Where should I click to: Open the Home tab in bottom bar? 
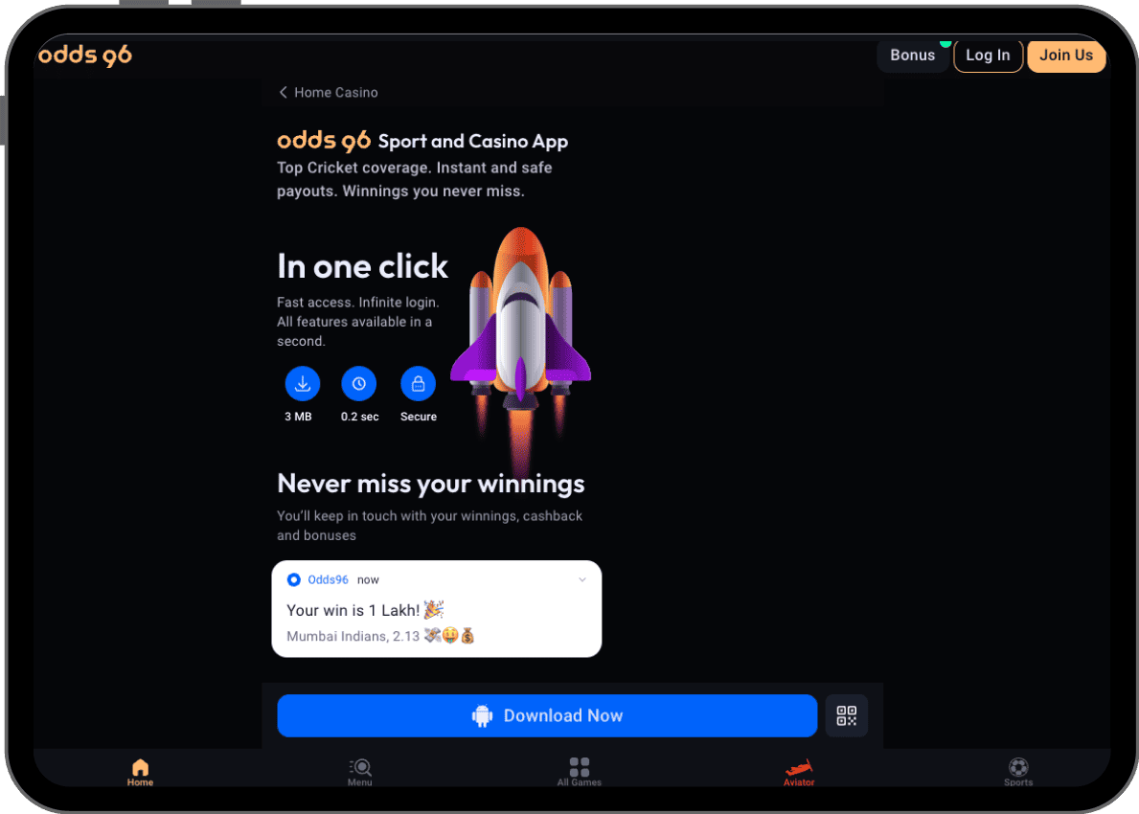(140, 772)
